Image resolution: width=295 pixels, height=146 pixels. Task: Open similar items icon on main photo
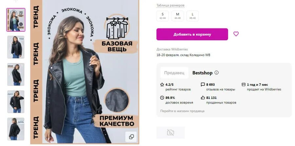click(131, 137)
